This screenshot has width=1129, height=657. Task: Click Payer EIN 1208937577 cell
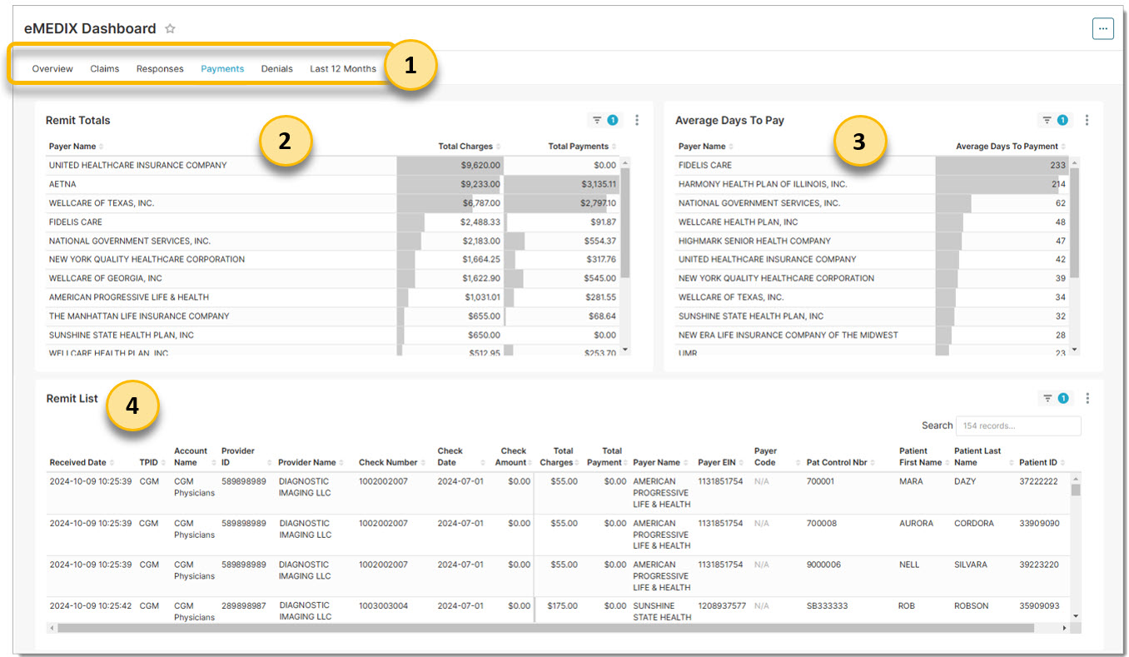[722, 606]
